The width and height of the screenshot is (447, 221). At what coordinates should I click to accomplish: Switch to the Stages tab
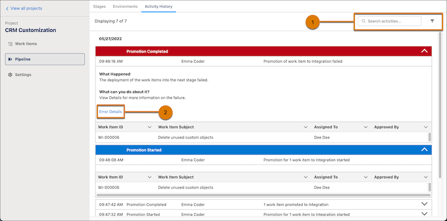point(99,6)
